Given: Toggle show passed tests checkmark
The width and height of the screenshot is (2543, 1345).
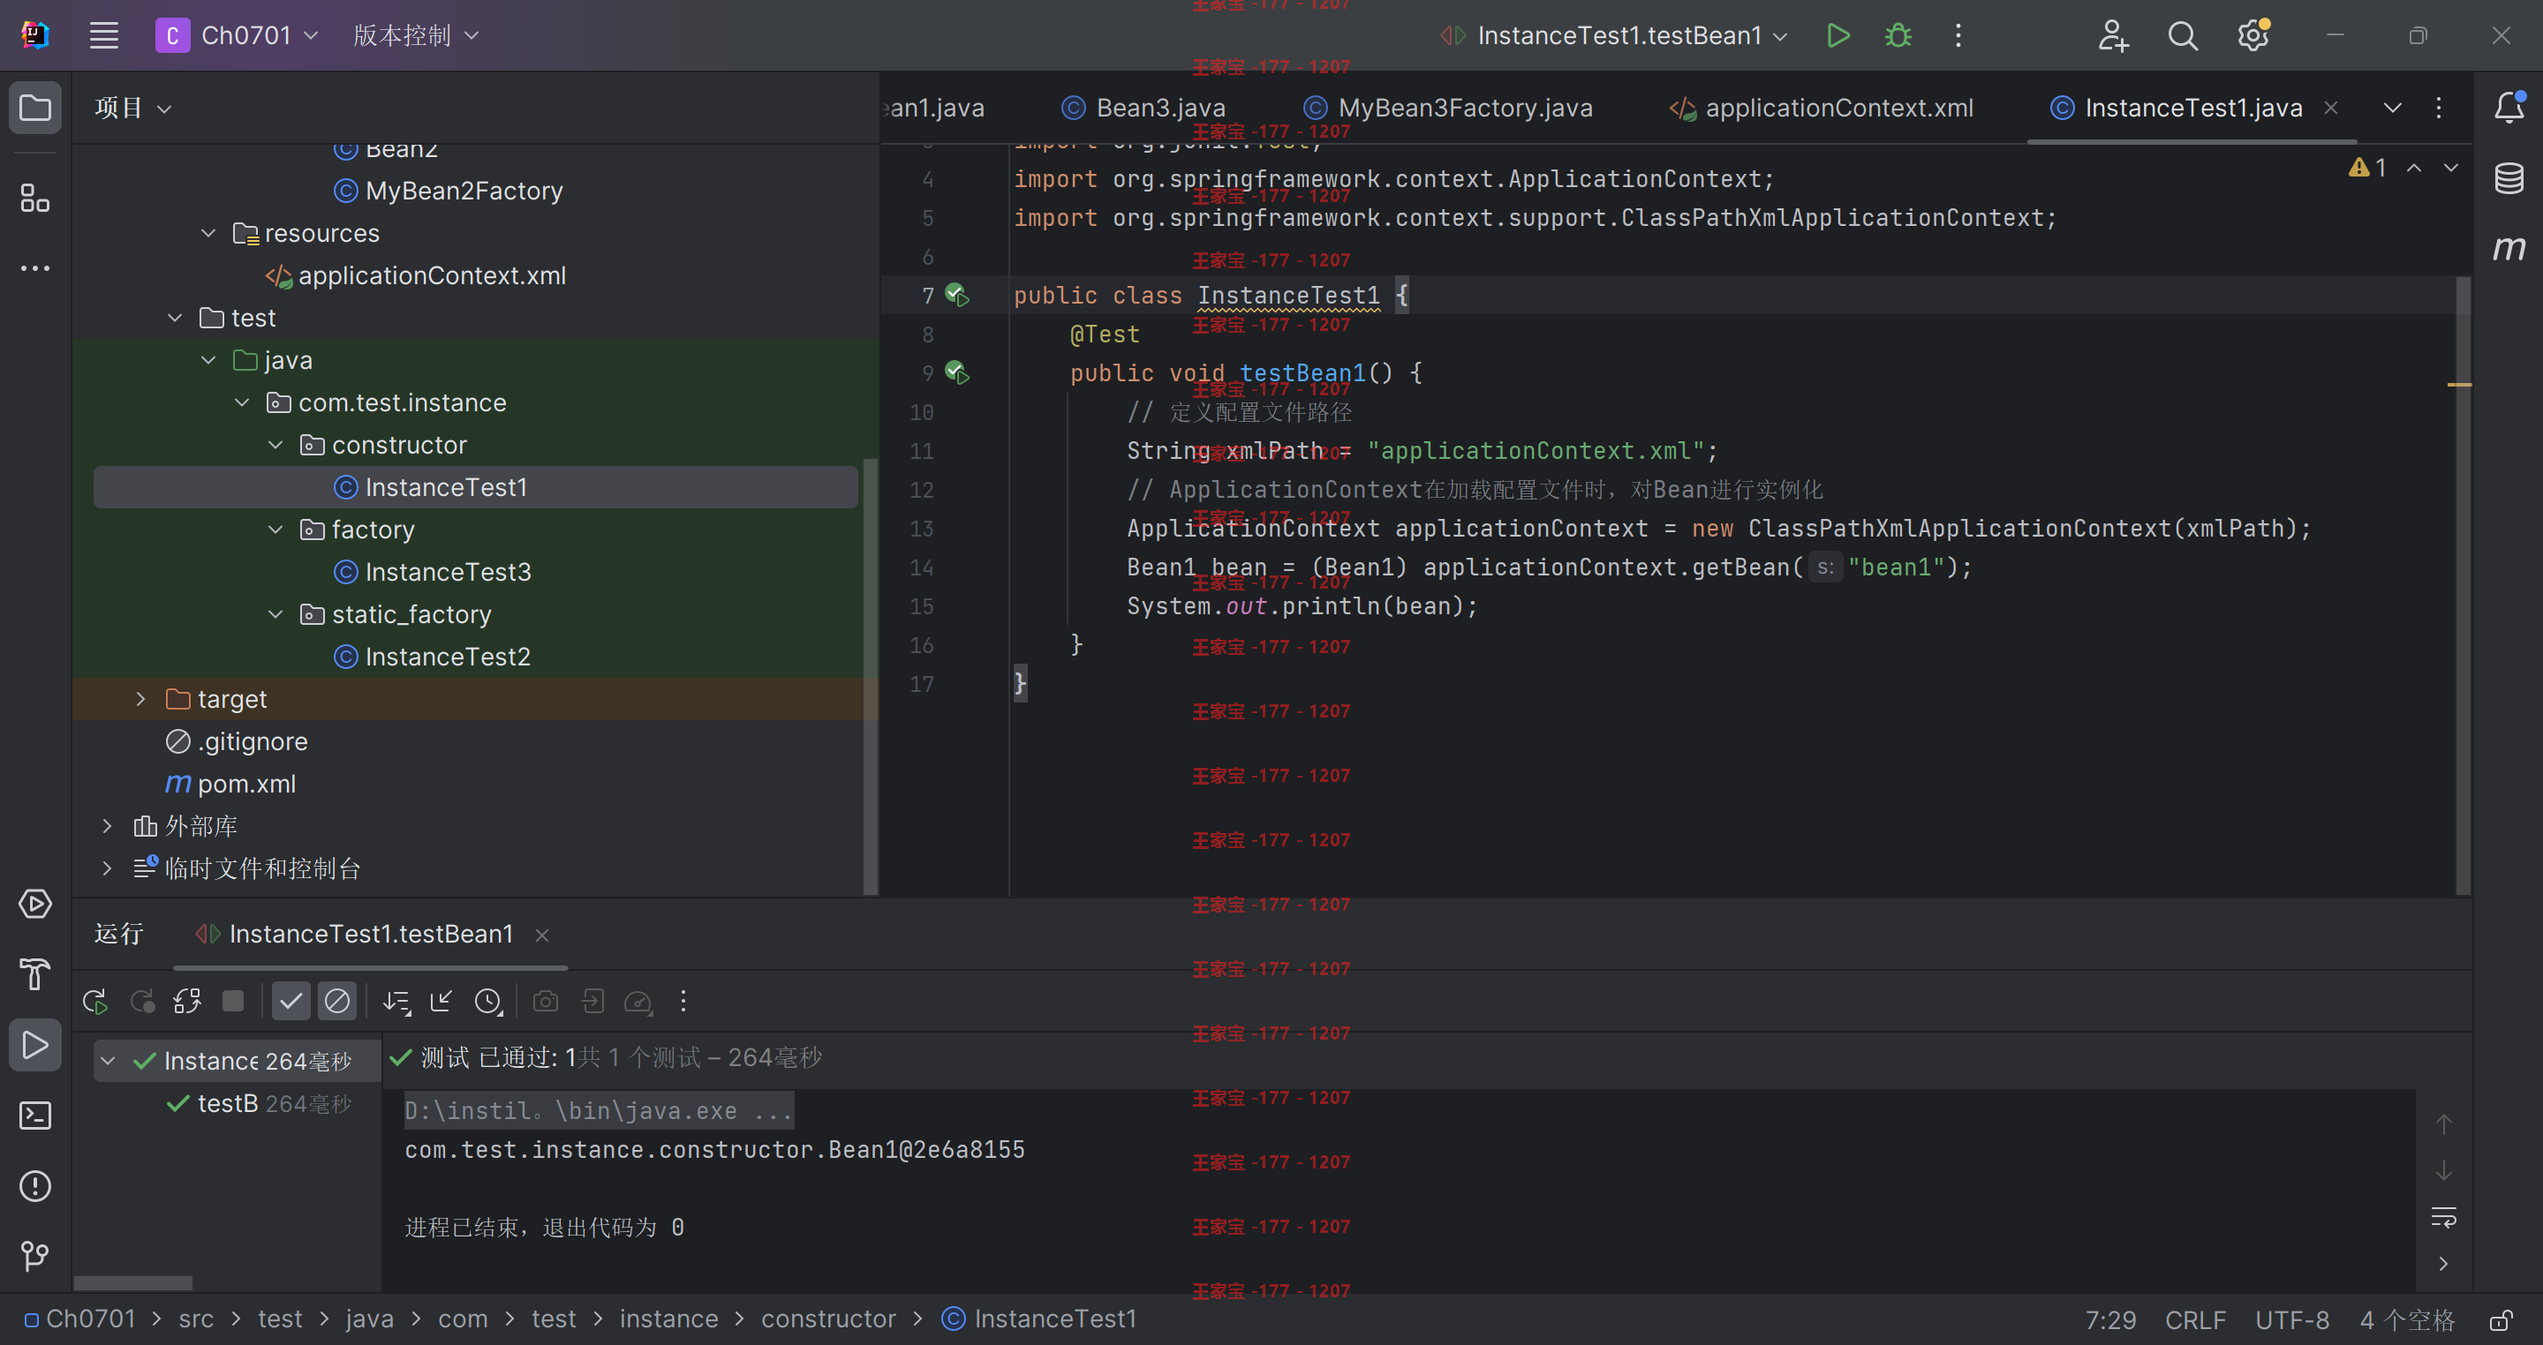Looking at the screenshot, I should pyautogui.click(x=291, y=1002).
